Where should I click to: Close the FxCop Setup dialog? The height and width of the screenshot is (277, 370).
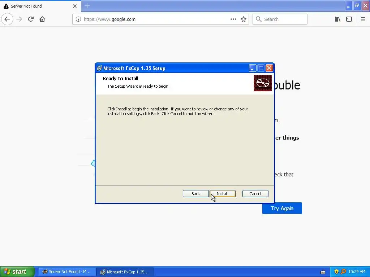[269, 68]
